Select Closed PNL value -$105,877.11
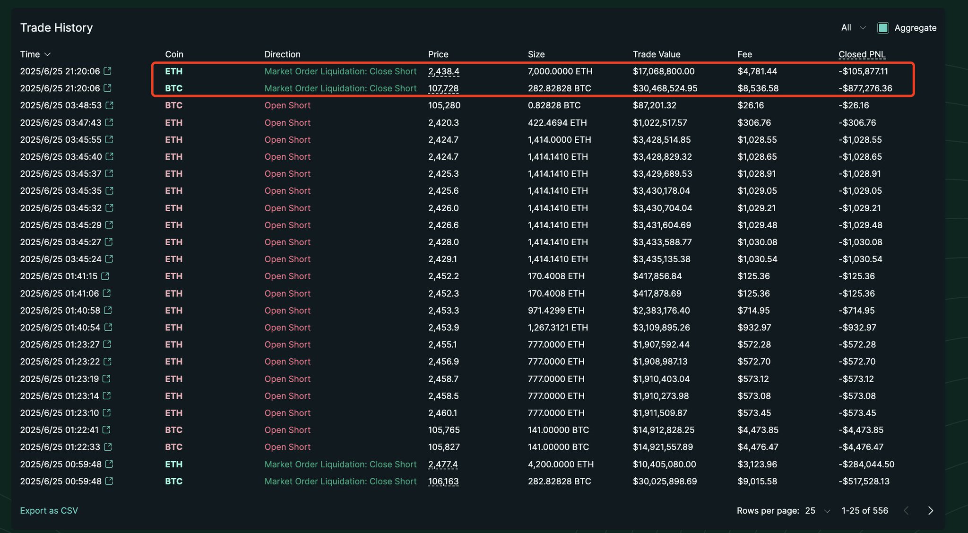 coord(864,71)
